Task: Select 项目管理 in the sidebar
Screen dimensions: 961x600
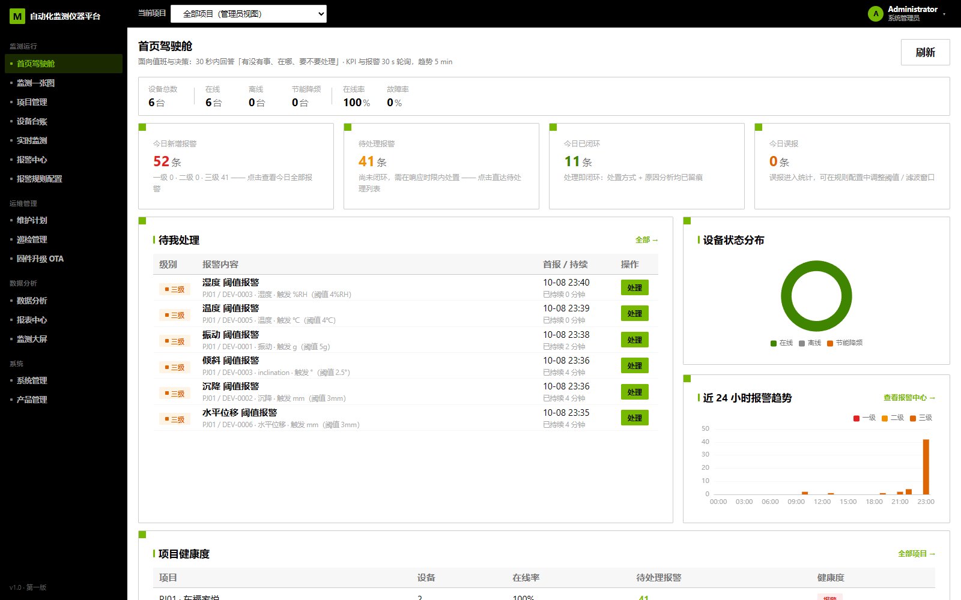Action: [64, 102]
